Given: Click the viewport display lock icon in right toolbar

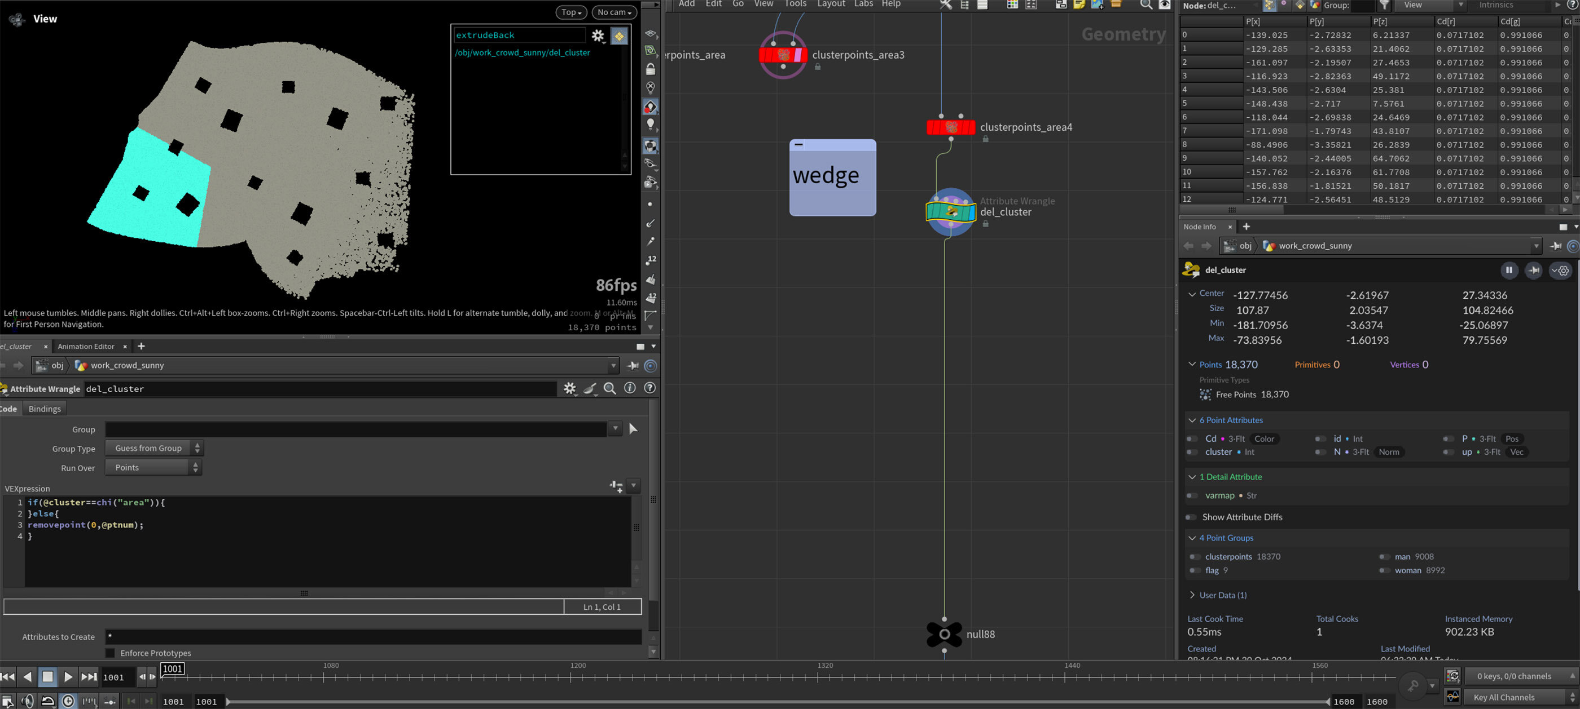Looking at the screenshot, I should 651,69.
